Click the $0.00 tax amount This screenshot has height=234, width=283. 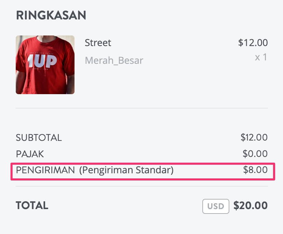pos(255,153)
